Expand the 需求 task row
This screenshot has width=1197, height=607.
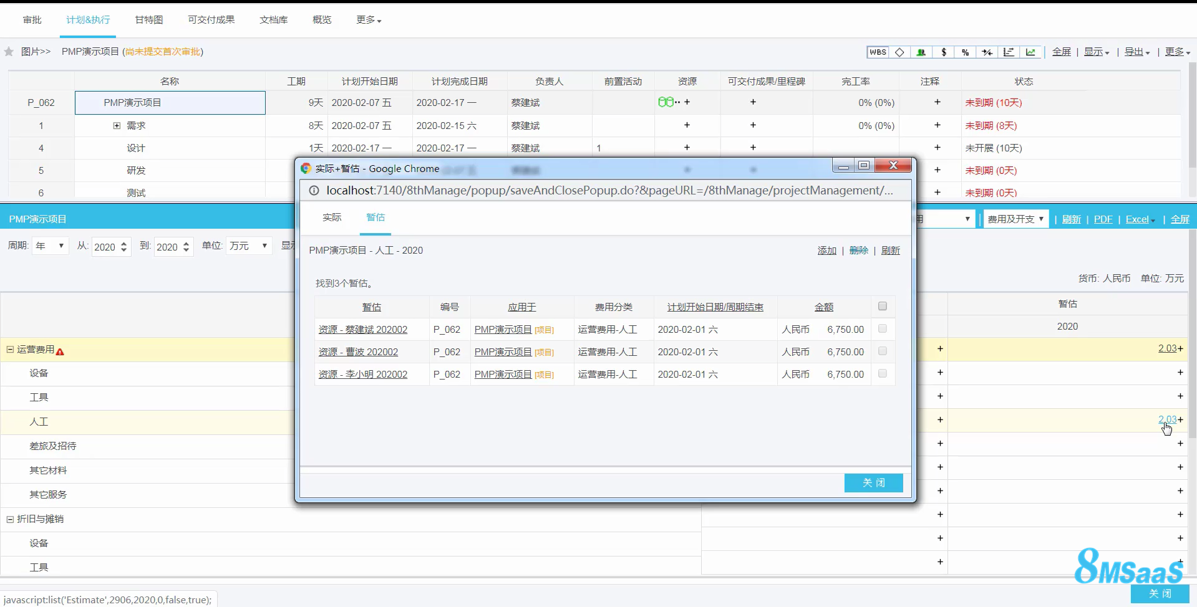click(x=117, y=126)
